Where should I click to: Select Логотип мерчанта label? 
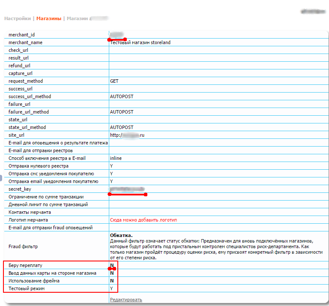[x=28, y=220]
